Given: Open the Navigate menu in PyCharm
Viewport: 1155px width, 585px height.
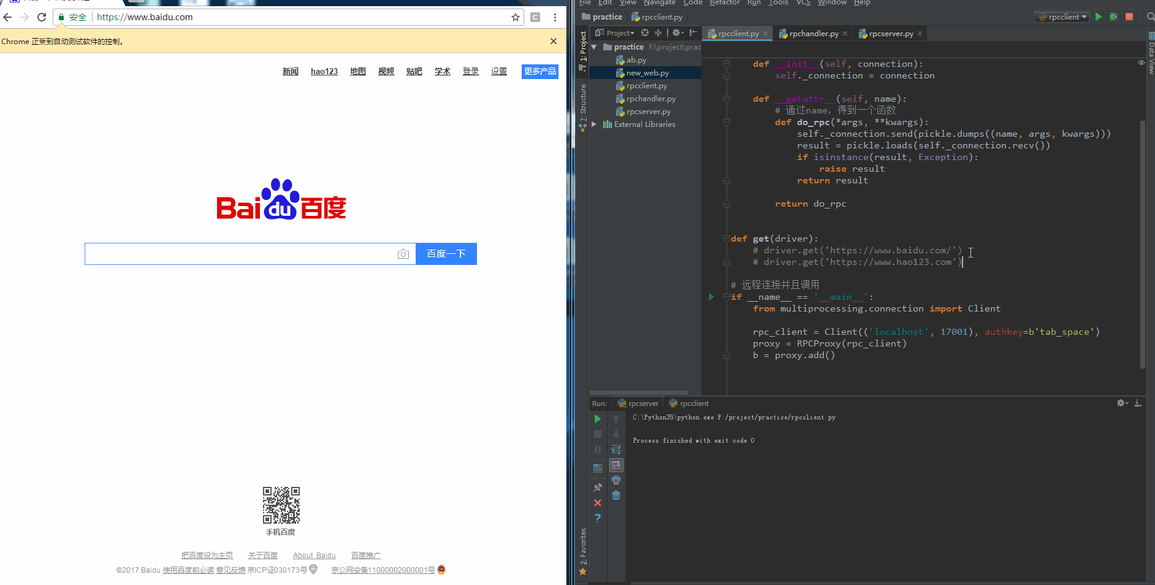Looking at the screenshot, I should coord(659,2).
